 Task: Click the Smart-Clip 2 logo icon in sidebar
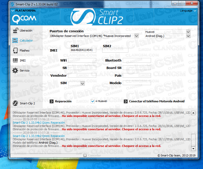pos(15,103)
